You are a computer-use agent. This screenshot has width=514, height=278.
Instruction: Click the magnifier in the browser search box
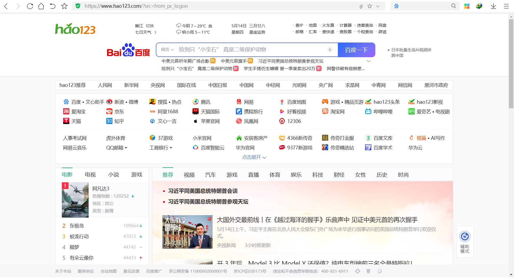click(453, 6)
